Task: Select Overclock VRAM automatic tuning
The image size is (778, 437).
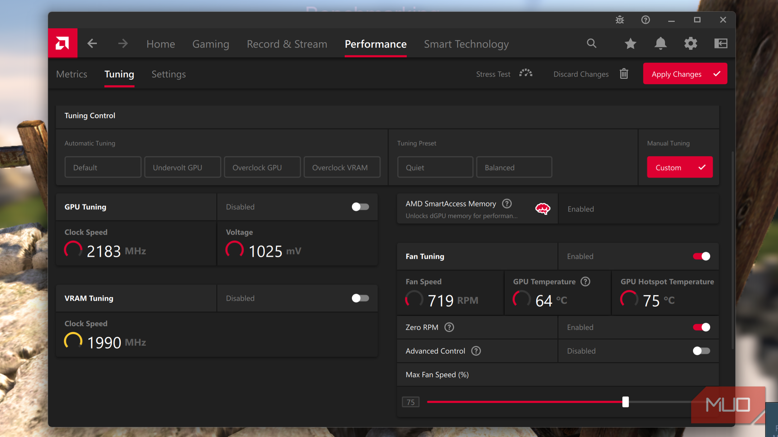Action: (x=342, y=167)
